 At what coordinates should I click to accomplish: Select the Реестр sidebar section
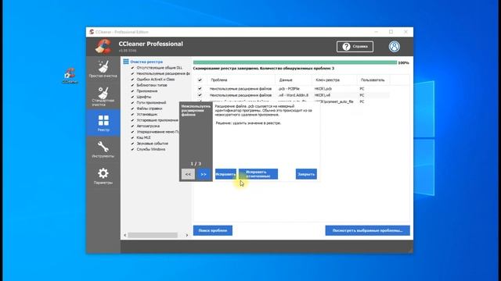point(103,123)
